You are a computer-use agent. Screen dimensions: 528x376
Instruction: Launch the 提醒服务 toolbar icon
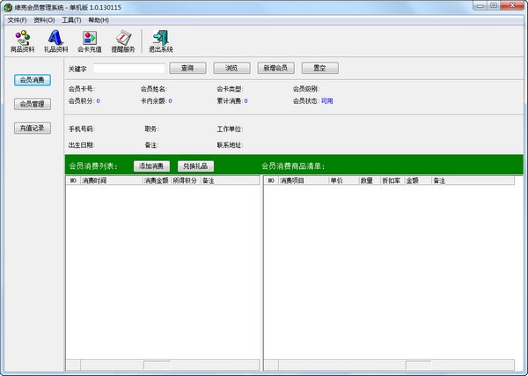(x=123, y=40)
